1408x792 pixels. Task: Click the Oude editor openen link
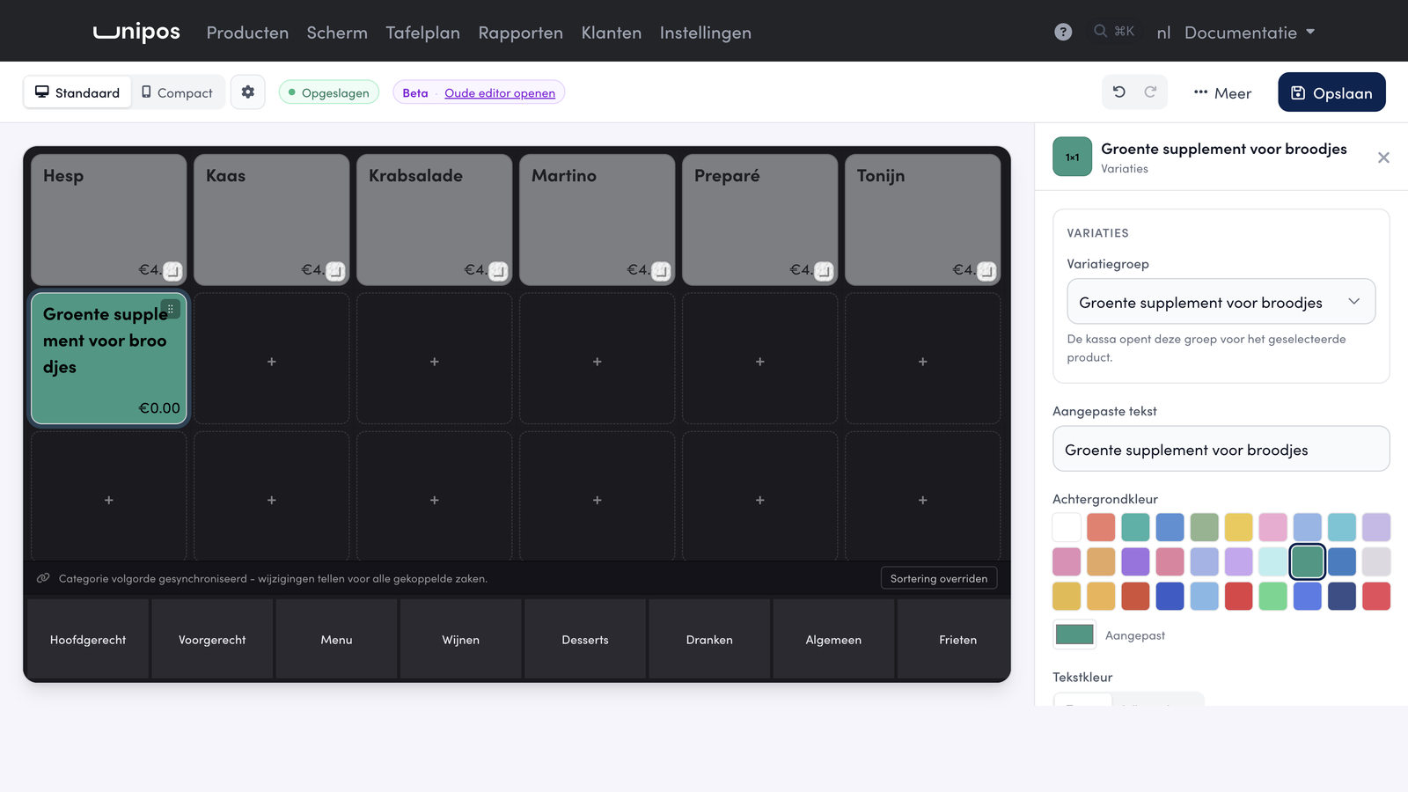click(x=500, y=93)
